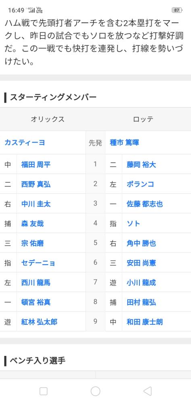Open player 福田 周平 page

click(x=36, y=164)
